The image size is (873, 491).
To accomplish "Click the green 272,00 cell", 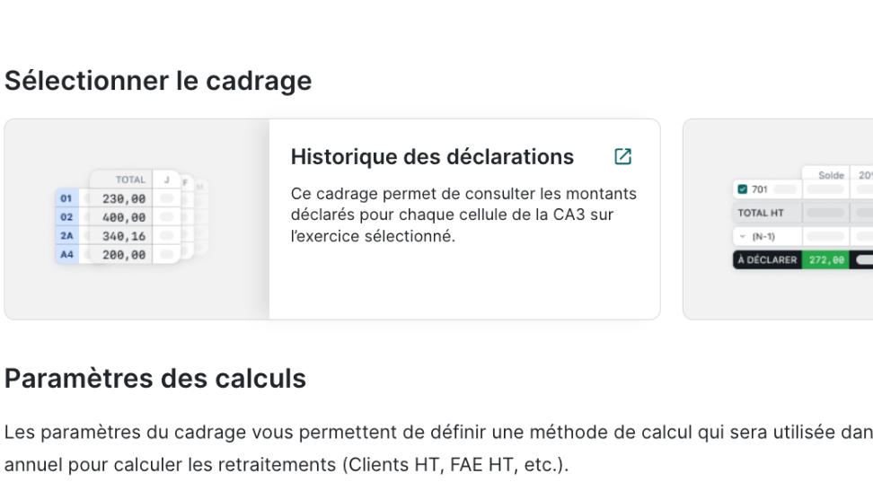I will [825, 259].
